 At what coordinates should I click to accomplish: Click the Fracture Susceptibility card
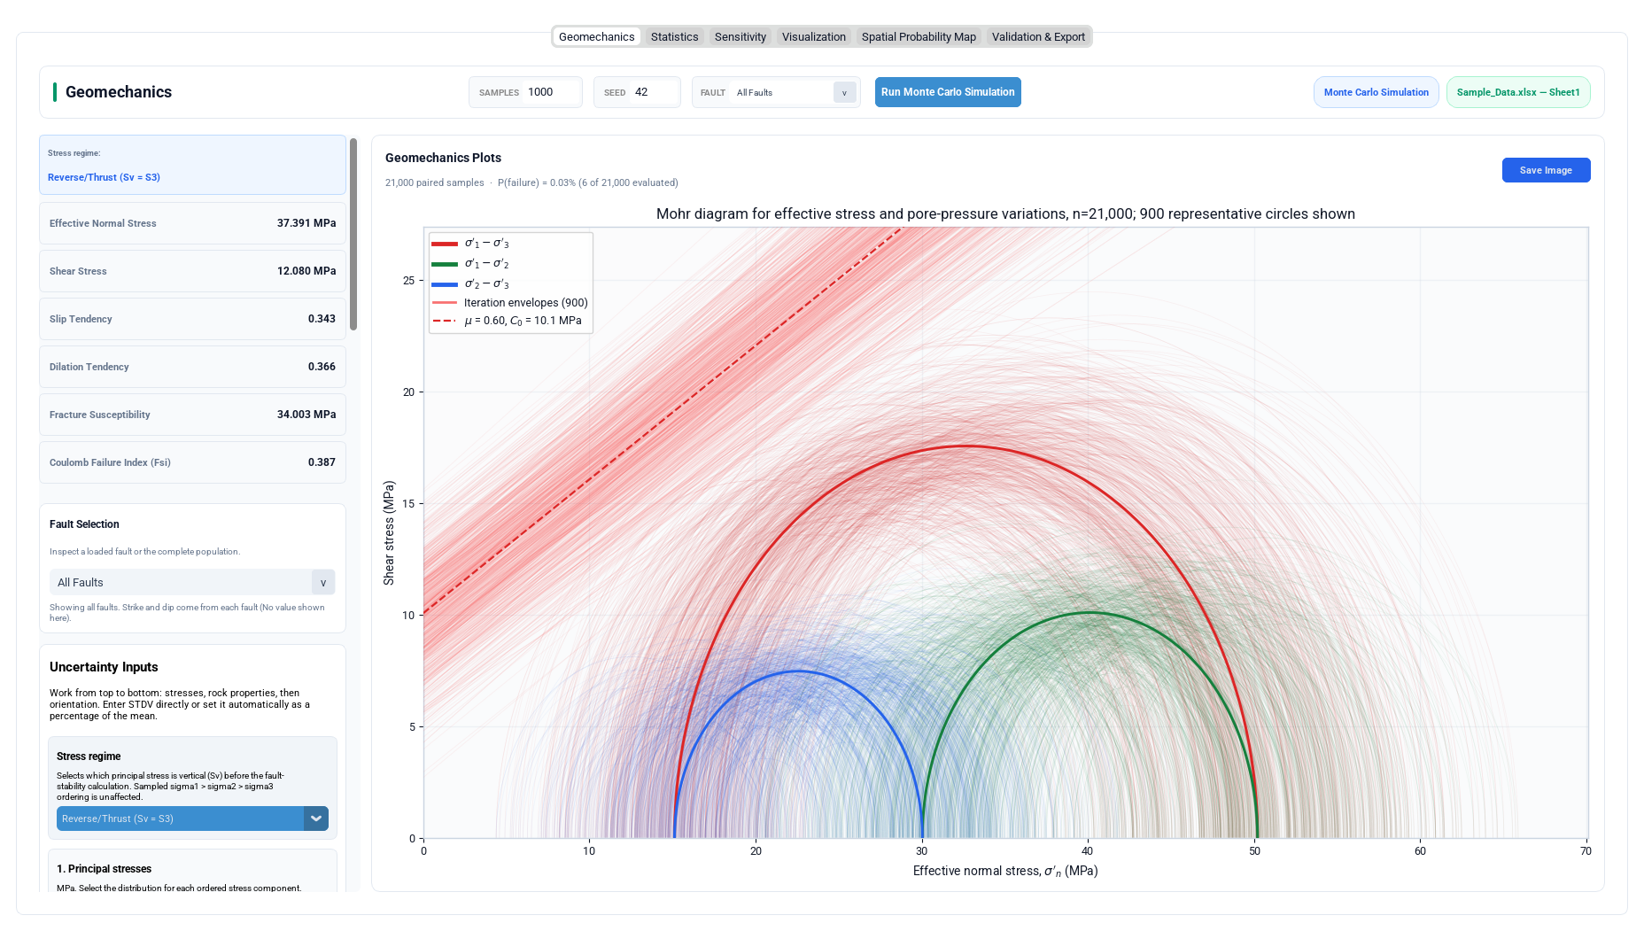192,415
